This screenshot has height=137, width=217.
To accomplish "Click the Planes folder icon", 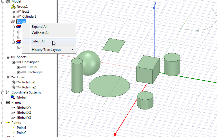I will (x=8, y=102).
